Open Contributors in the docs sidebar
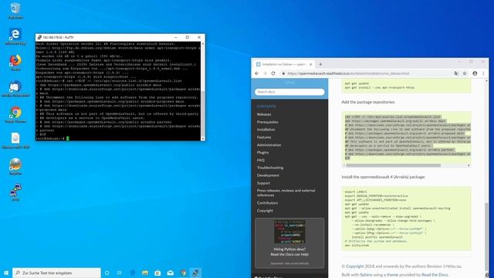The width and height of the screenshot is (494, 278). click(267, 203)
